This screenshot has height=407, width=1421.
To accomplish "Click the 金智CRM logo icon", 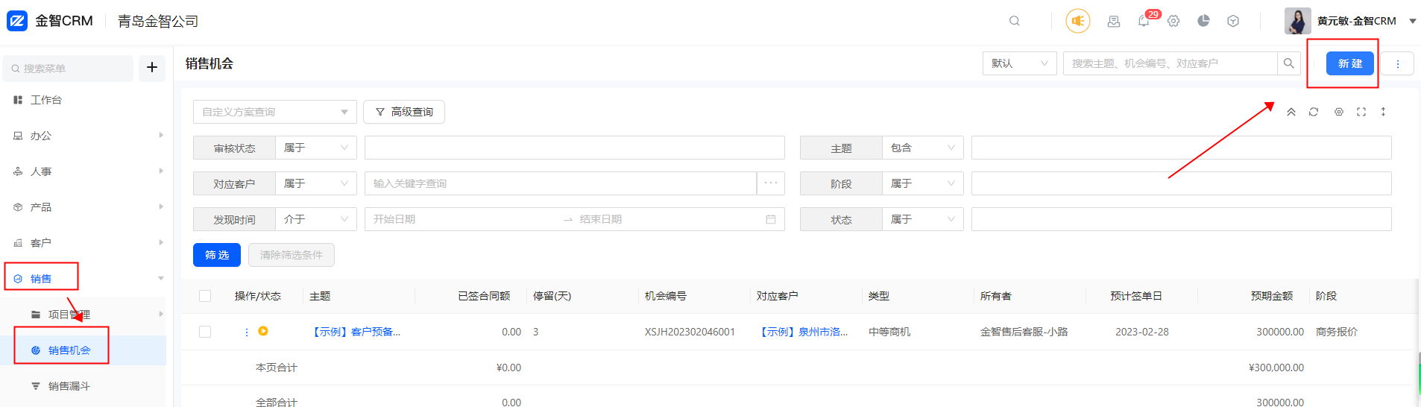I will [x=17, y=21].
